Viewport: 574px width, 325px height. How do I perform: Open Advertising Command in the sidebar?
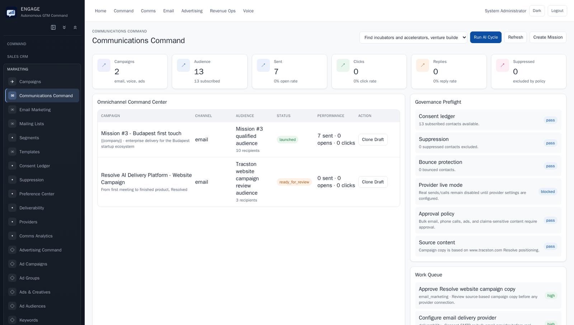(42, 250)
